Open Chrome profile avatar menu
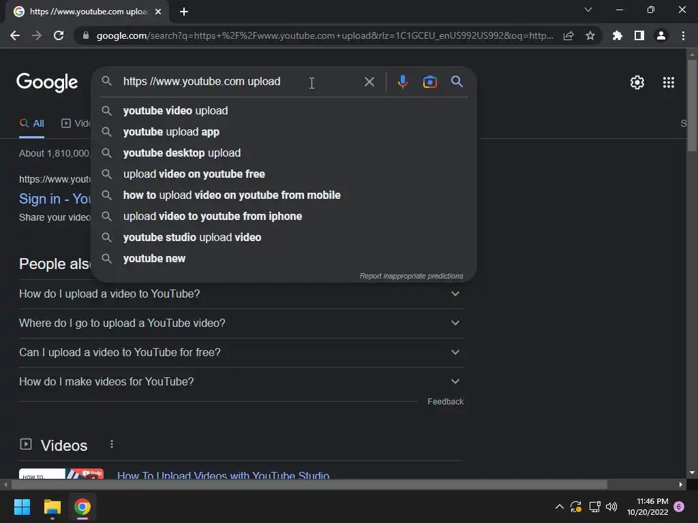Image resolution: width=698 pixels, height=523 pixels. [661, 35]
